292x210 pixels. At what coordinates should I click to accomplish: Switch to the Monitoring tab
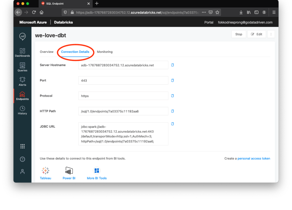105,52
